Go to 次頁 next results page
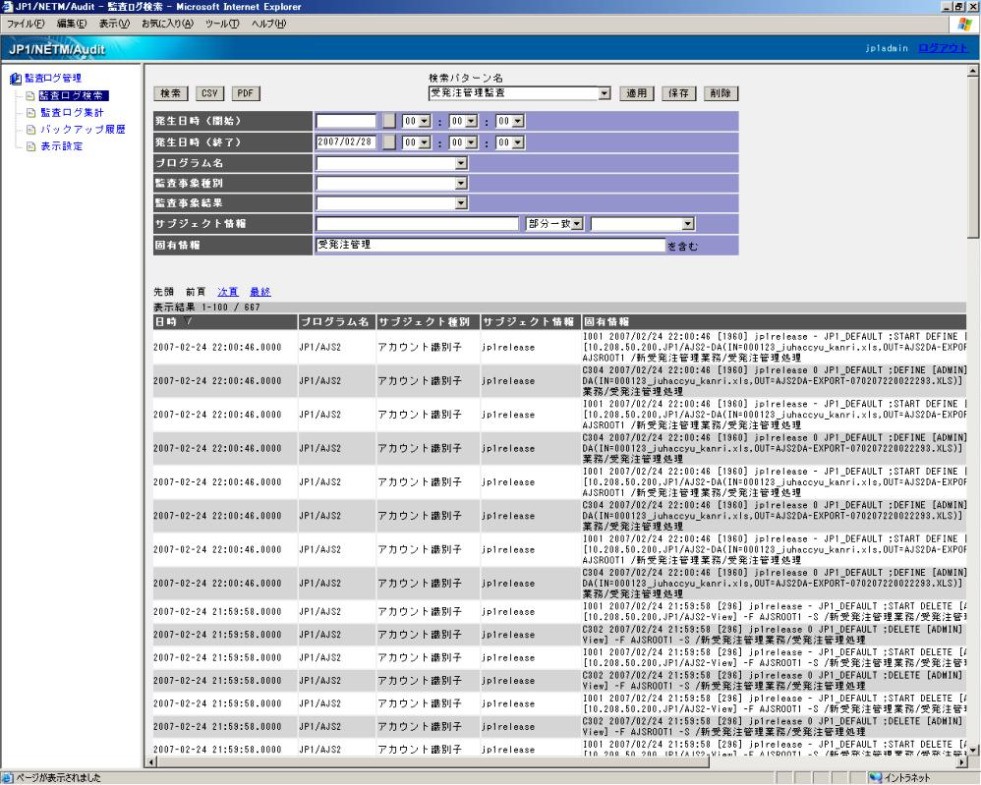 click(x=228, y=292)
